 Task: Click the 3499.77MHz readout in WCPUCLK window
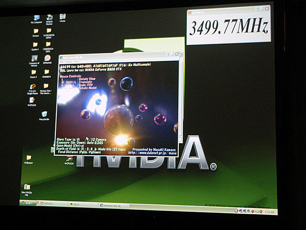pos(229,27)
